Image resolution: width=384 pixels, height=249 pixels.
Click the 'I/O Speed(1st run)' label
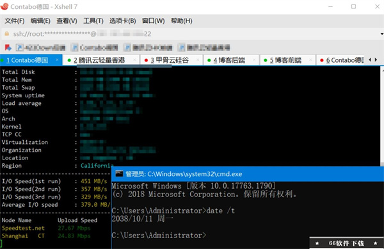click(31, 181)
